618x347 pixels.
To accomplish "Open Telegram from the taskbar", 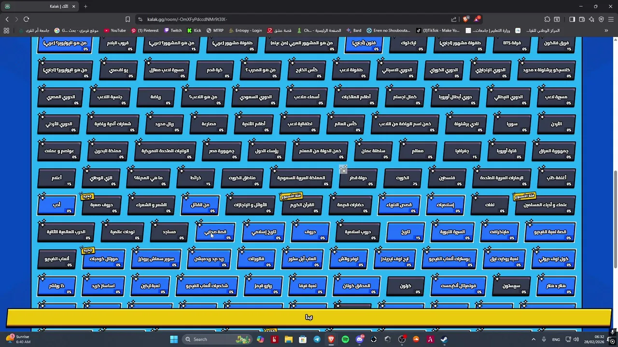I will (317, 339).
